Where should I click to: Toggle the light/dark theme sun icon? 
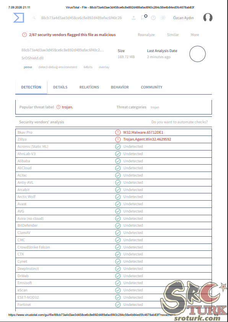coord(163,18)
